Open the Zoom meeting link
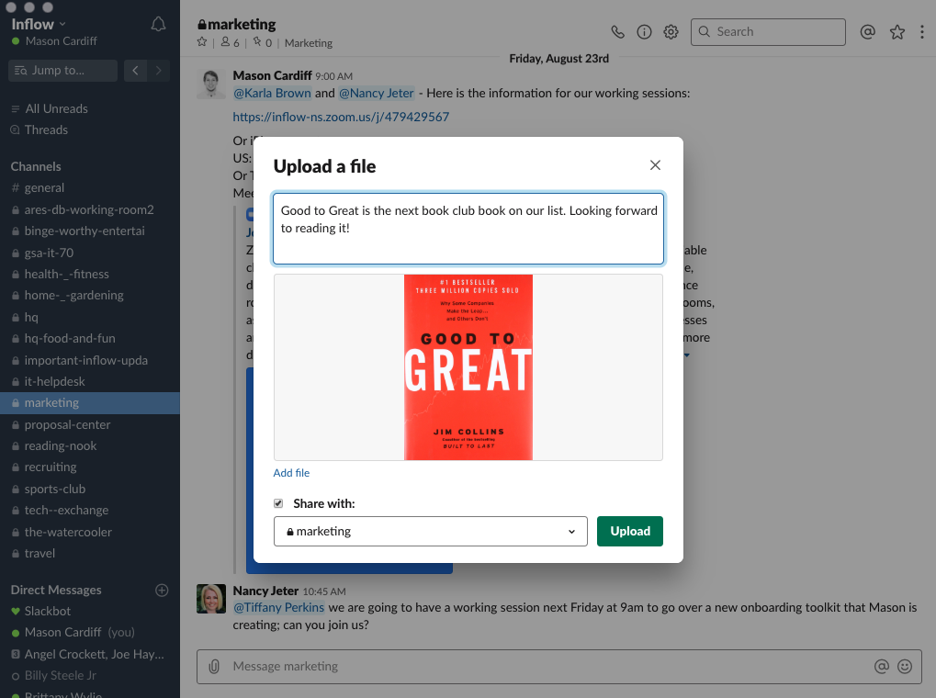 (341, 117)
